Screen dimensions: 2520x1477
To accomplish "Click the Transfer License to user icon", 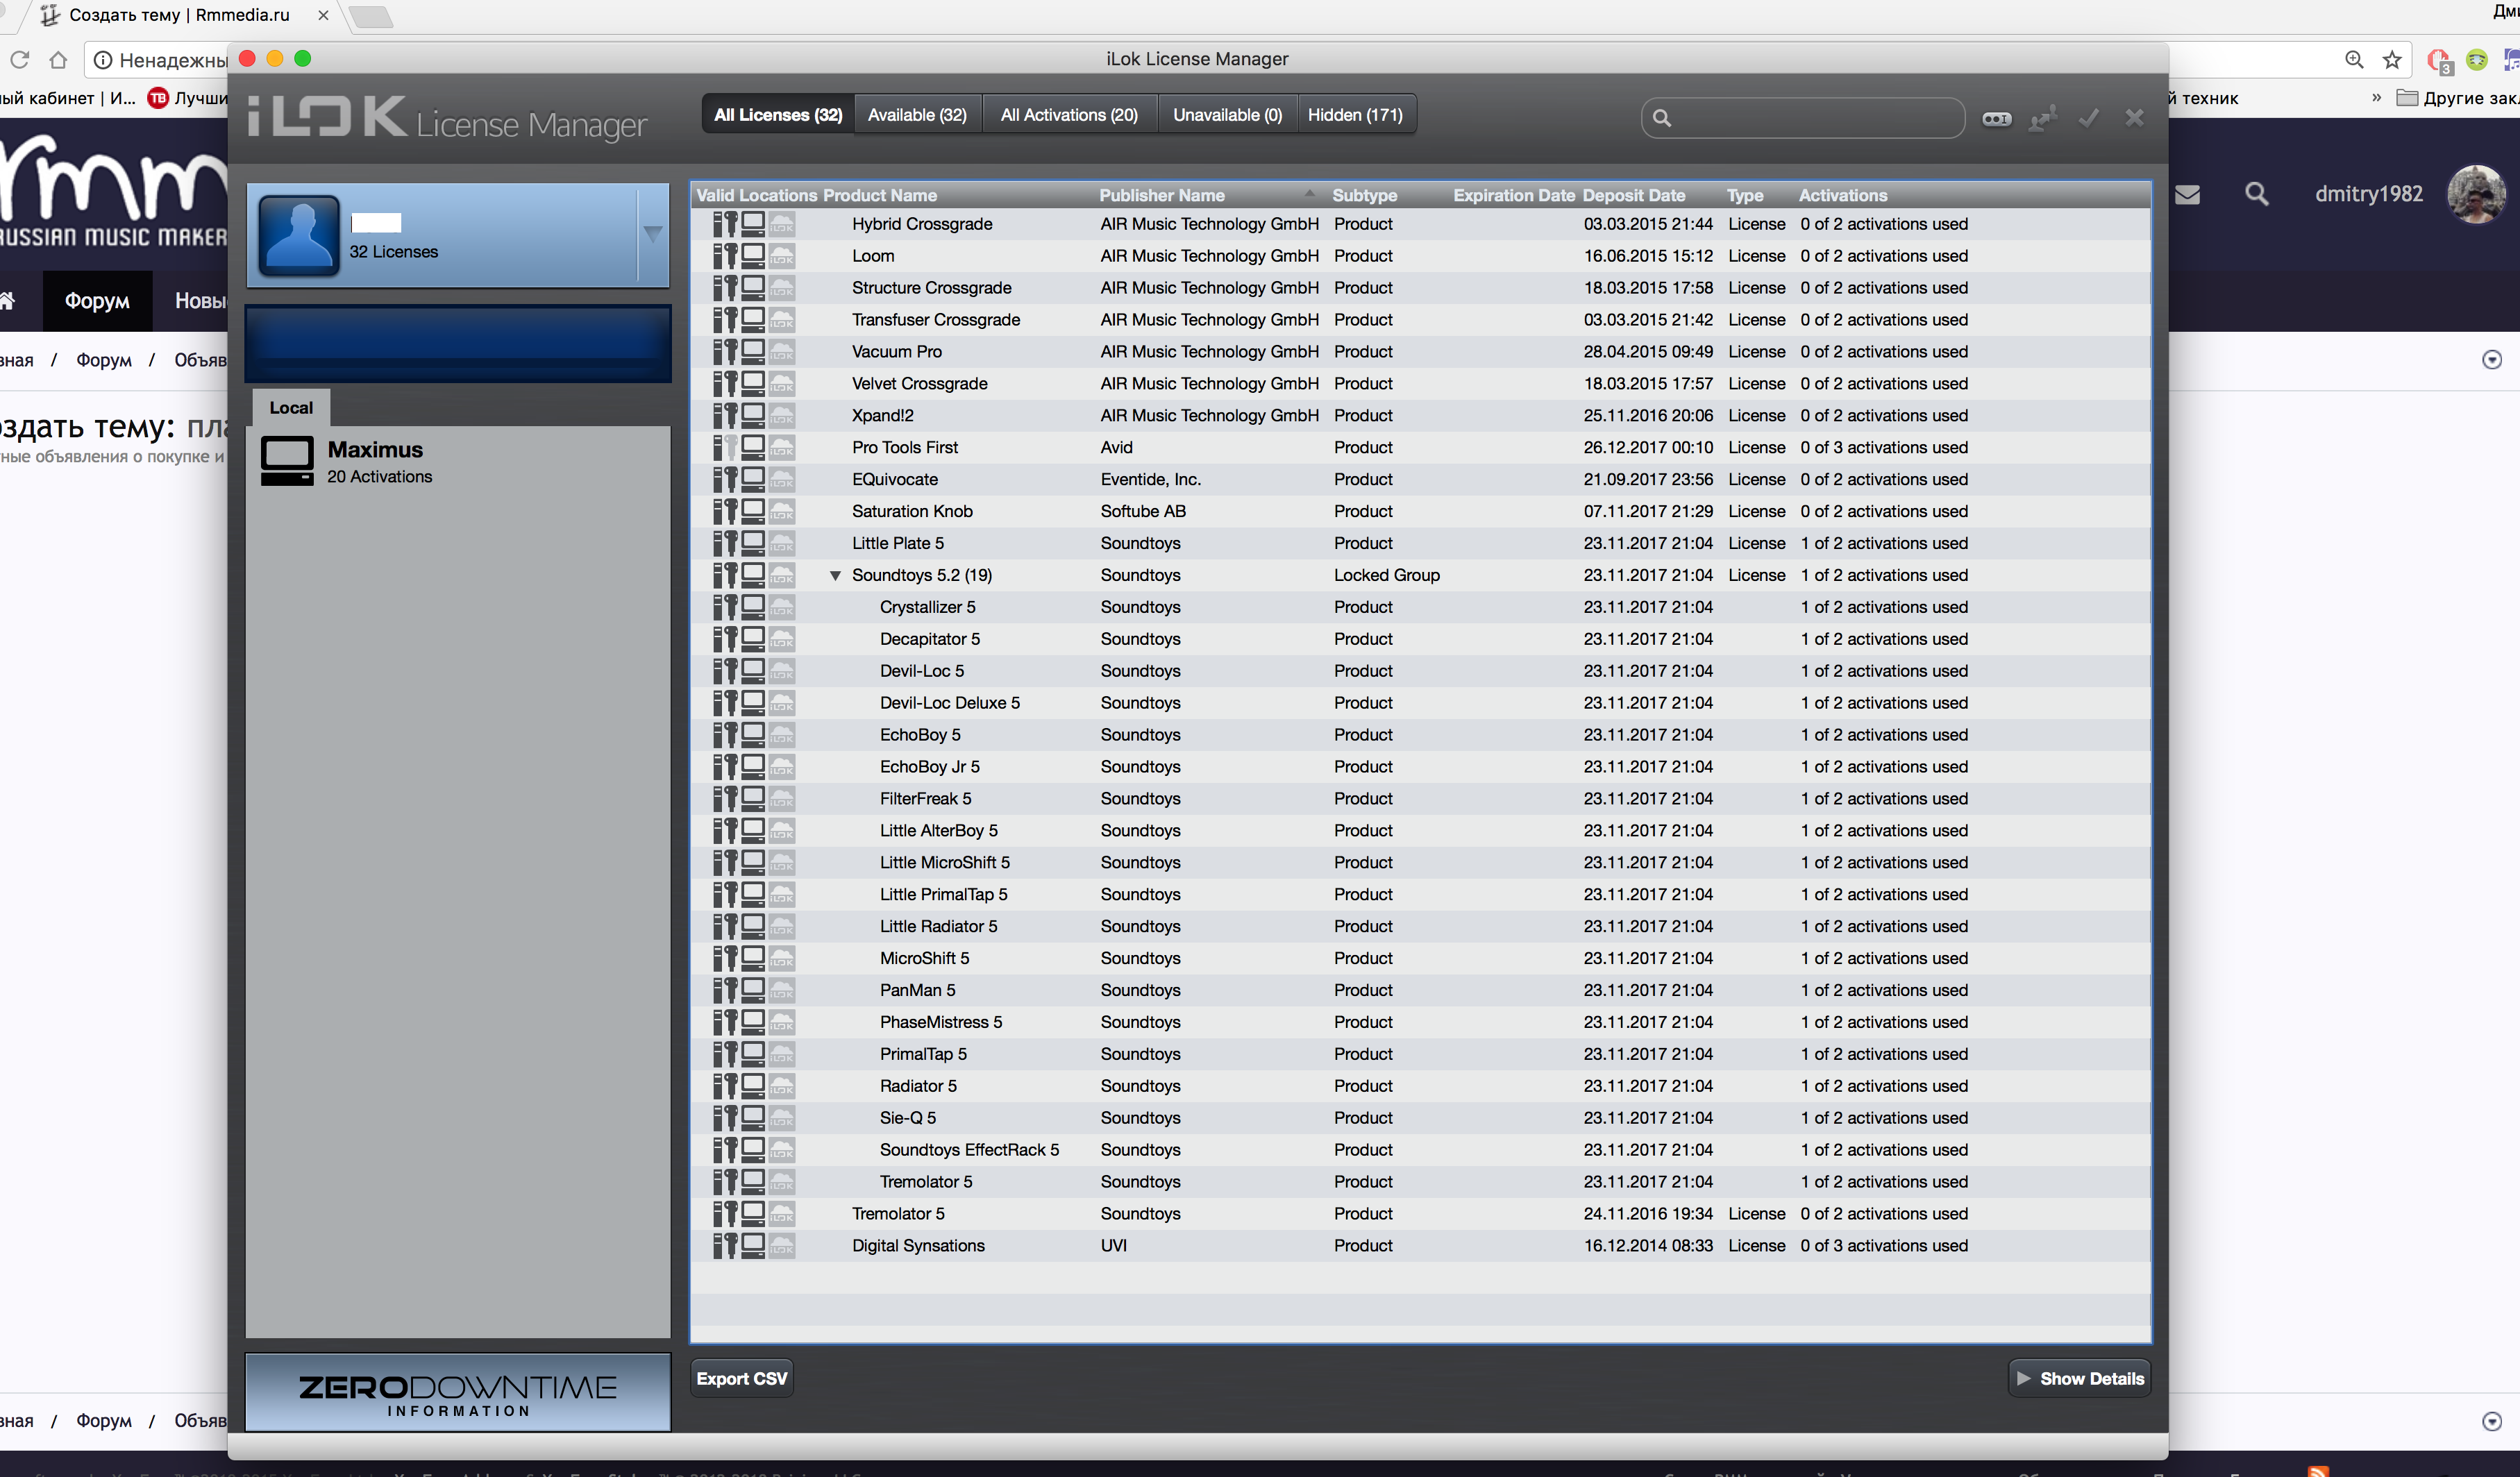I will (x=2042, y=118).
